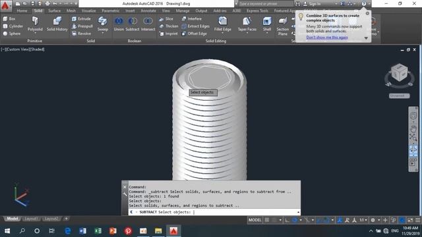The width and height of the screenshot is (422, 237).
Task: Open the AutoCAD application menu logo
Action: [5, 6]
